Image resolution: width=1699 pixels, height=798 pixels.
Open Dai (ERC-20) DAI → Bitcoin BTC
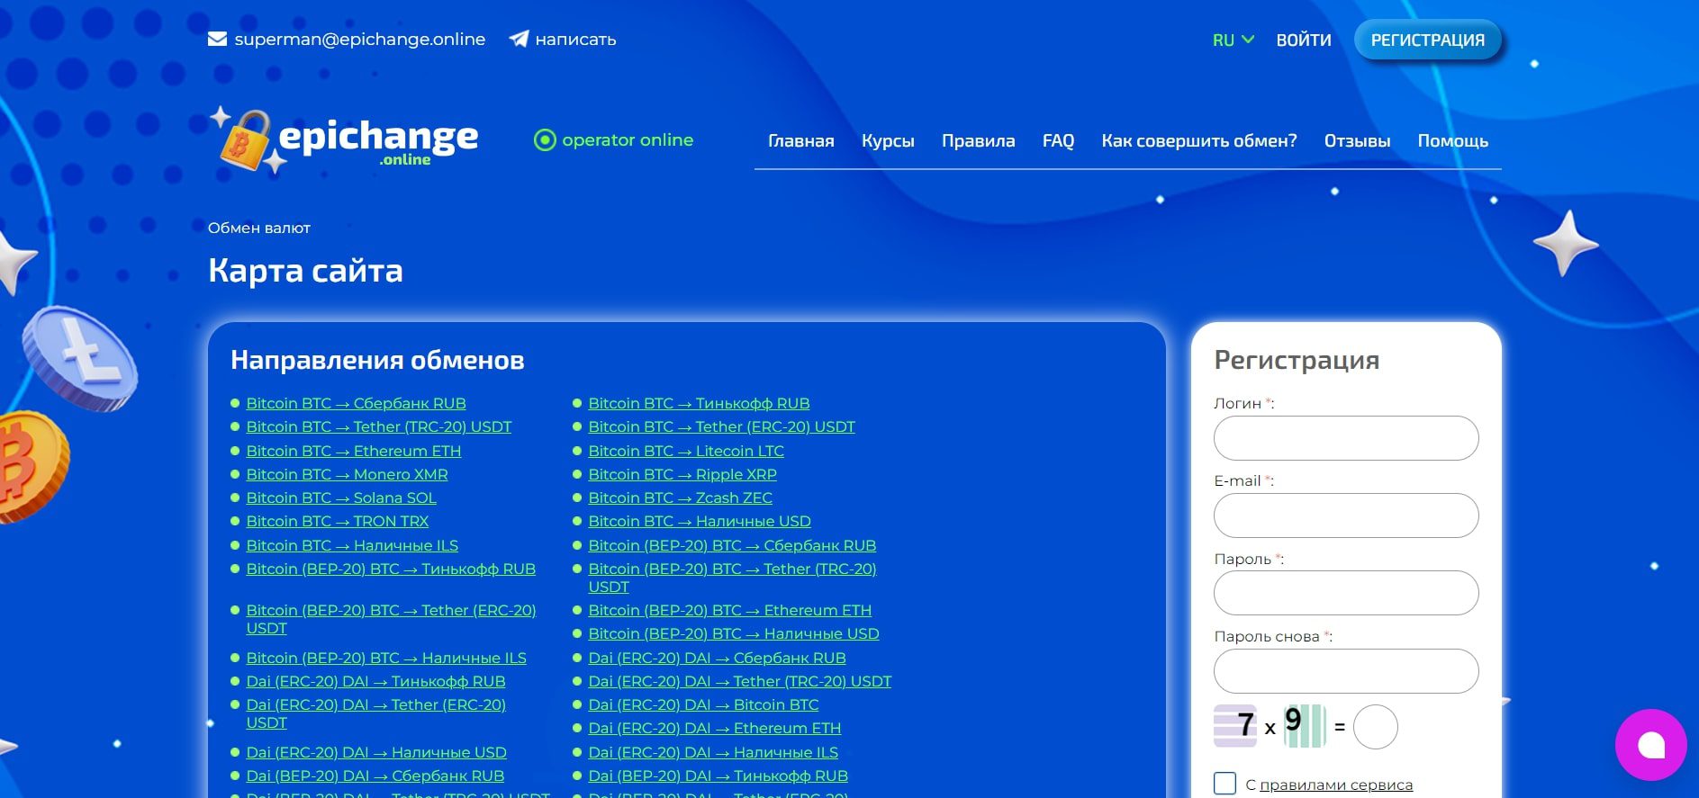pyautogui.click(x=703, y=704)
